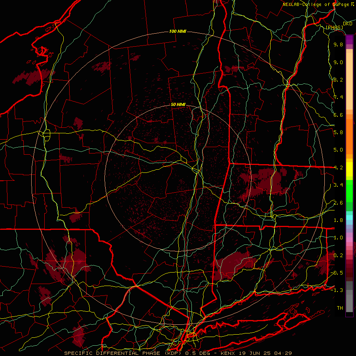Click the 5.0 legend value
The height and width of the screenshot is (356, 356).
pyautogui.click(x=338, y=150)
